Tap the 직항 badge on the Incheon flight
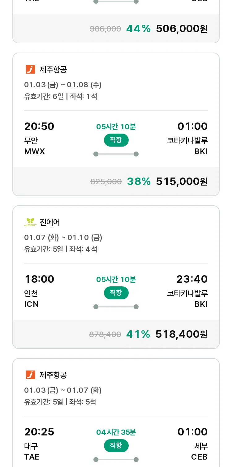This screenshot has height=467, width=232. (x=116, y=293)
